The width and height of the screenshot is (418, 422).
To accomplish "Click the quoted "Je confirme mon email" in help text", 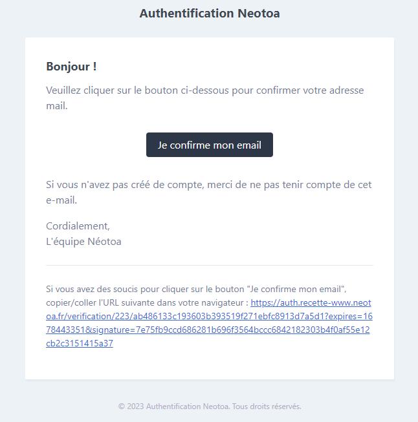I will pyautogui.click(x=296, y=289).
